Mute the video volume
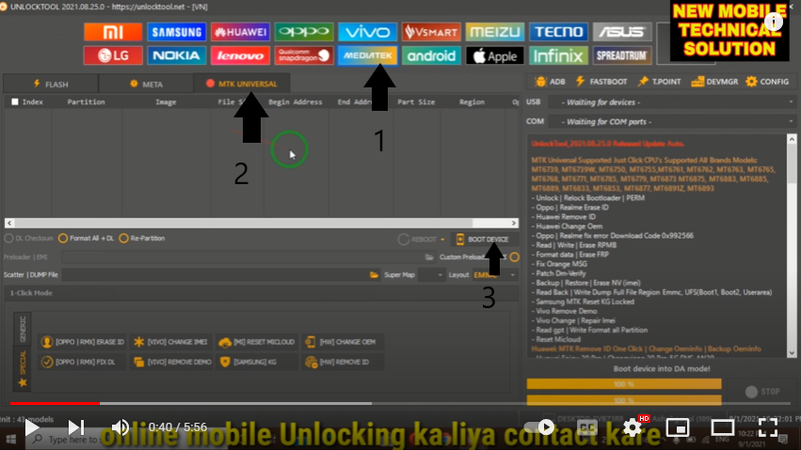Viewport: 801px width, 450px height. click(120, 427)
